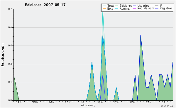The height and width of the screenshot is (108, 176).
Task: Click the Usuarios legend blue swatch
Action: pyautogui.click(x=134, y=6)
